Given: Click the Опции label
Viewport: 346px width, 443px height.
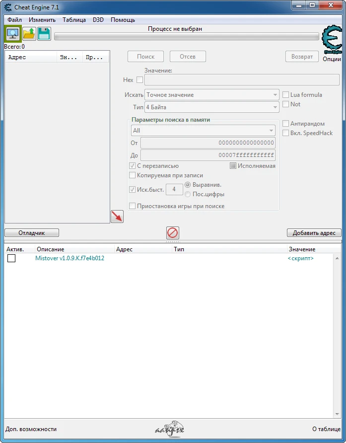Looking at the screenshot, I should (x=332, y=59).
